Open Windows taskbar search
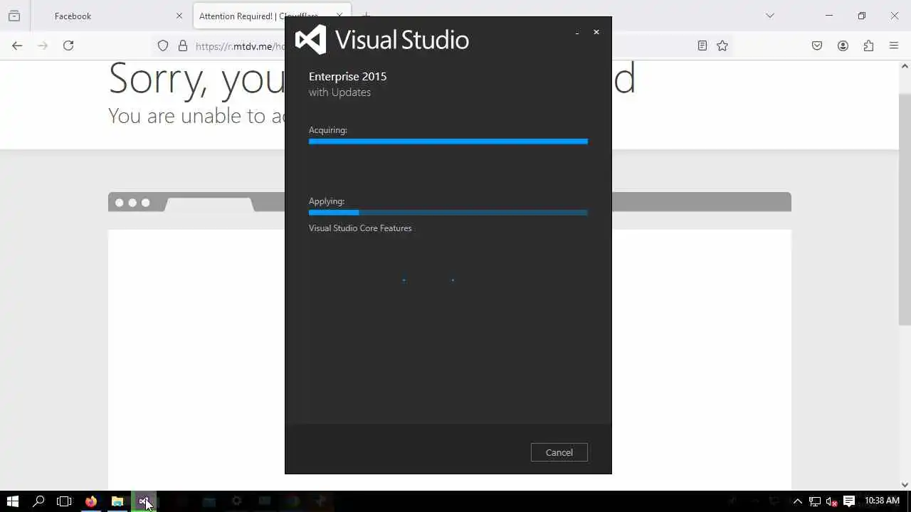Viewport: 911px width, 512px height. click(39, 501)
